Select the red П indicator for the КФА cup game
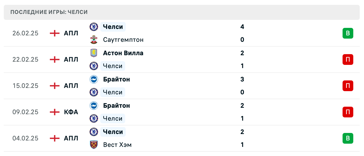364x156 pixels. (348, 112)
